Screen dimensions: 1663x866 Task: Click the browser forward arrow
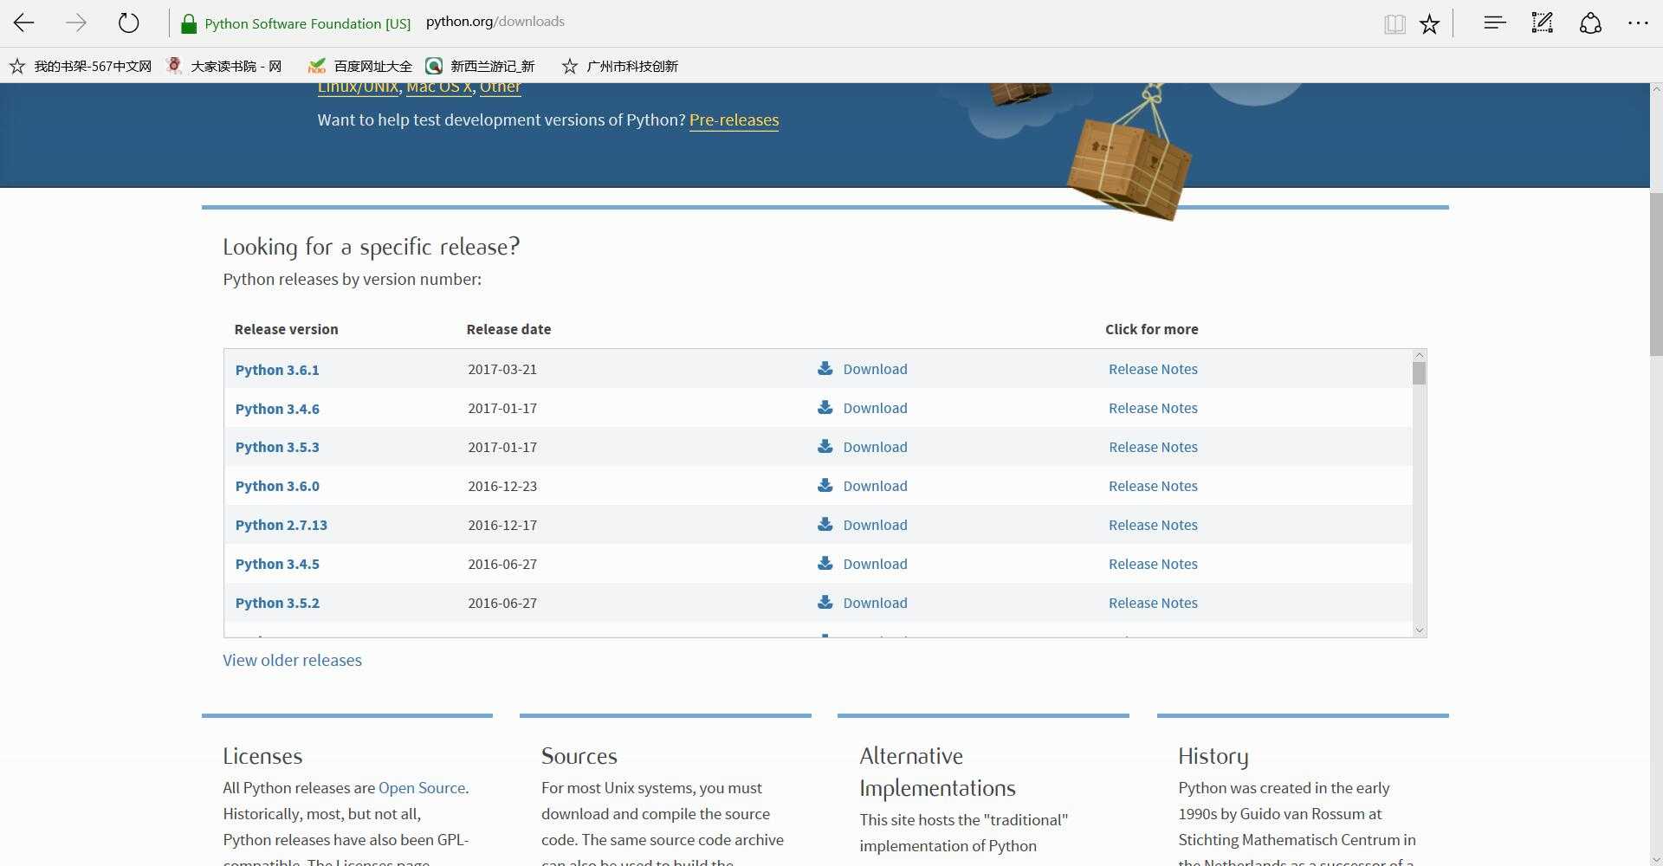[76, 23]
